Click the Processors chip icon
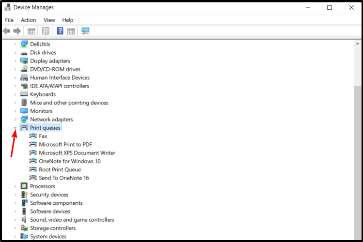The width and height of the screenshot is (363, 242). coord(24,186)
